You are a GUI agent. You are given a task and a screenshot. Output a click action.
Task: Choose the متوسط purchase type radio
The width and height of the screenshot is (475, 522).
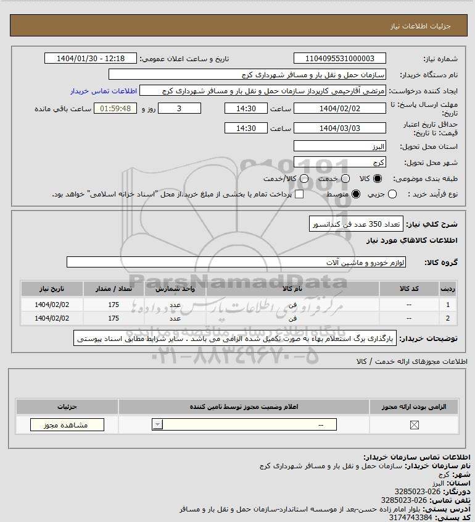tap(356, 194)
